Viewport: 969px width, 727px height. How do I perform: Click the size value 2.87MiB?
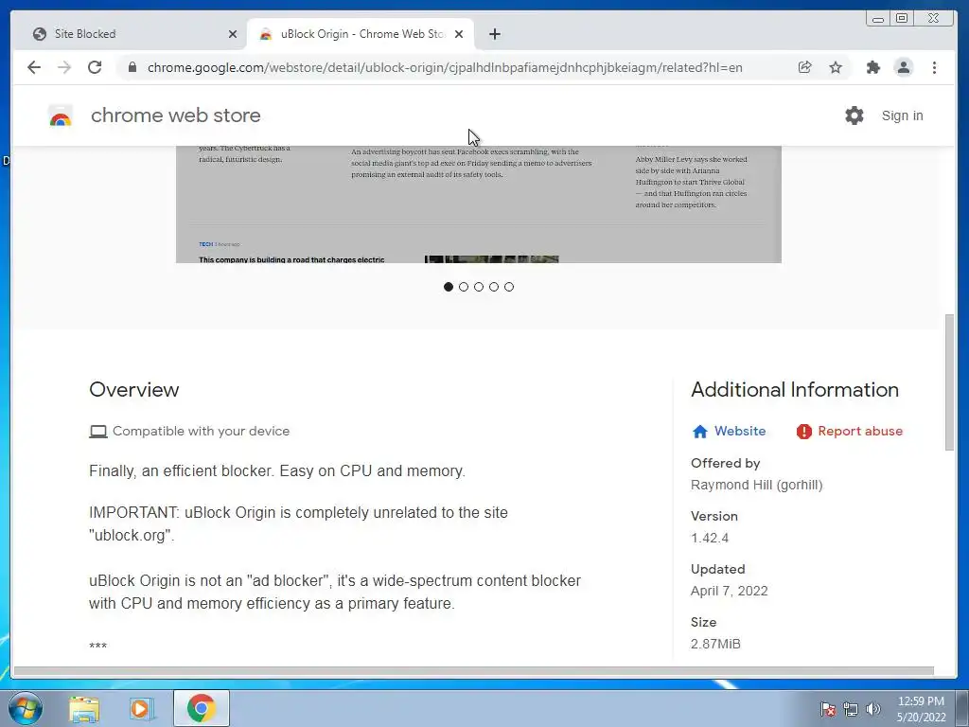point(715,644)
